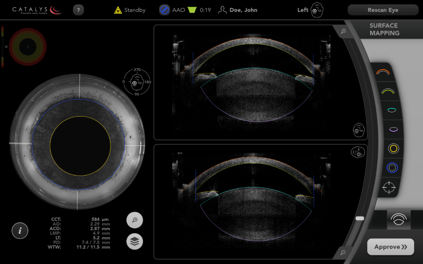Select the crosshair target tool

point(388,187)
